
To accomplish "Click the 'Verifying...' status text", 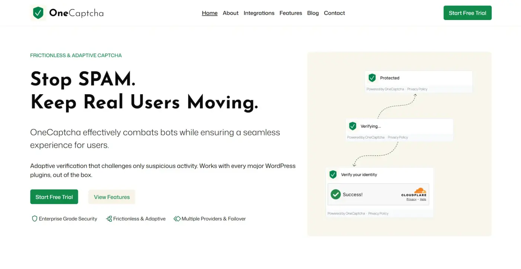I will pyautogui.click(x=371, y=127).
